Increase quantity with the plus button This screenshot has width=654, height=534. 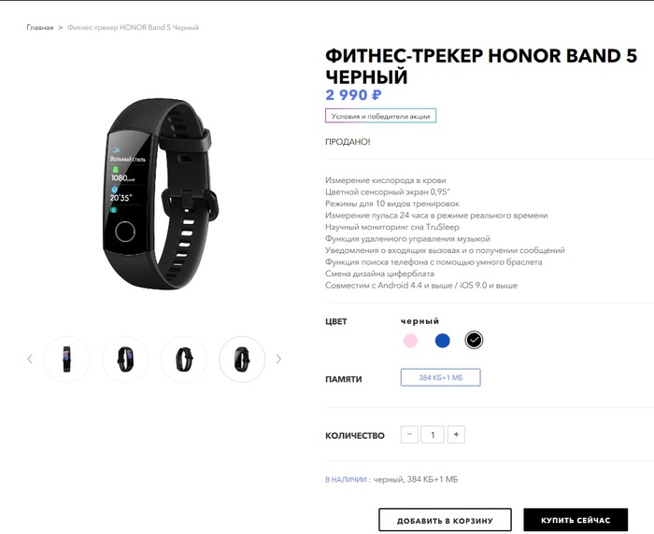456,434
